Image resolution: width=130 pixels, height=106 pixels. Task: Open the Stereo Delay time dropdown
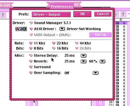84,56
